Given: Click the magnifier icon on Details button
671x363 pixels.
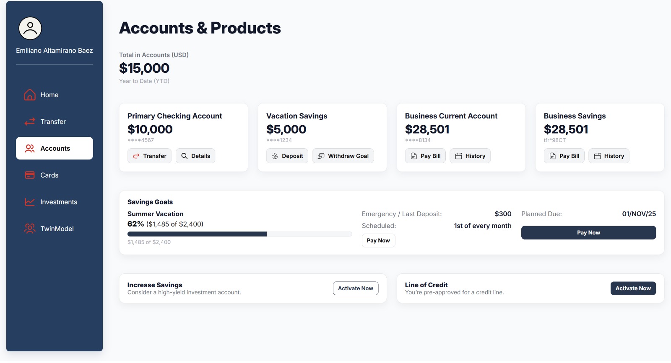Looking at the screenshot, I should click(184, 156).
